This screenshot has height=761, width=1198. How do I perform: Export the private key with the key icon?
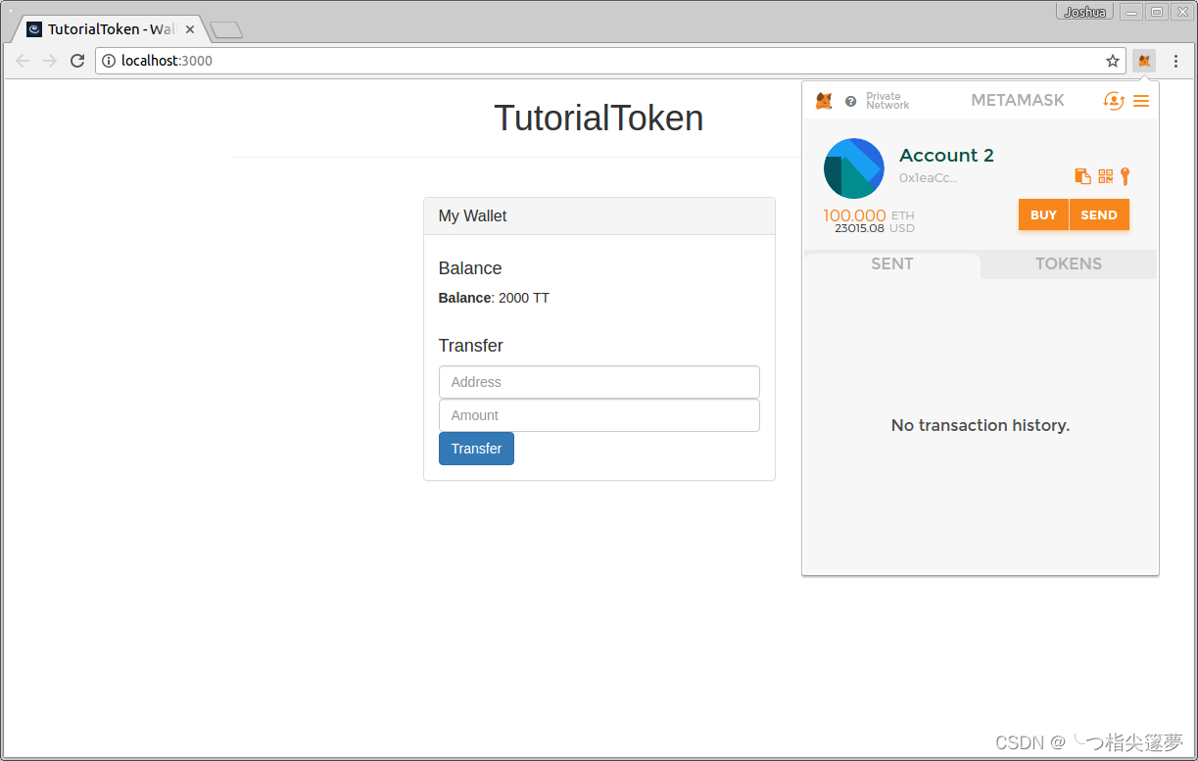(1126, 176)
